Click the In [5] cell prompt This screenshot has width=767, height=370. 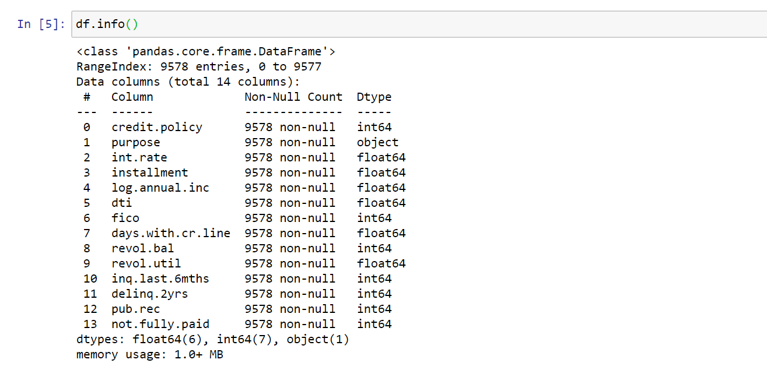point(41,24)
